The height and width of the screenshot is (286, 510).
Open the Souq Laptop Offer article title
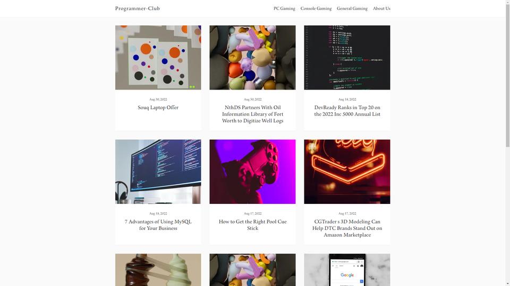(x=158, y=108)
